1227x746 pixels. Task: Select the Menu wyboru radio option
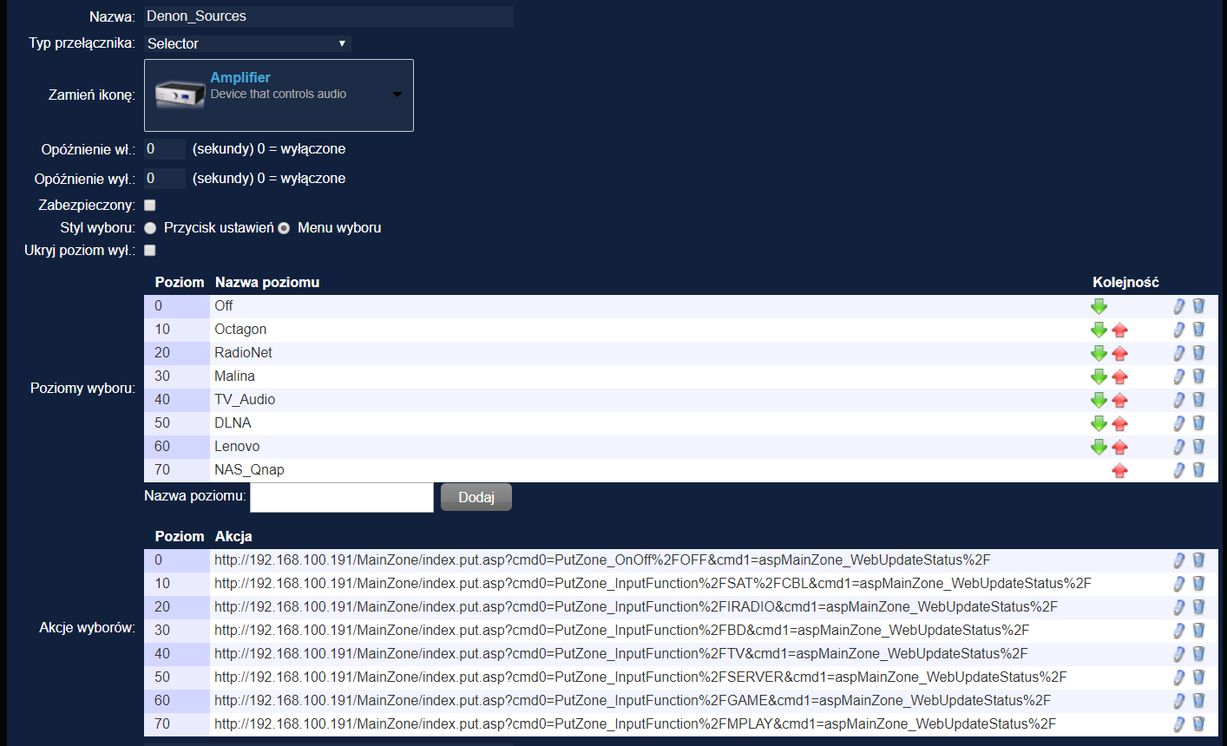pos(284,228)
